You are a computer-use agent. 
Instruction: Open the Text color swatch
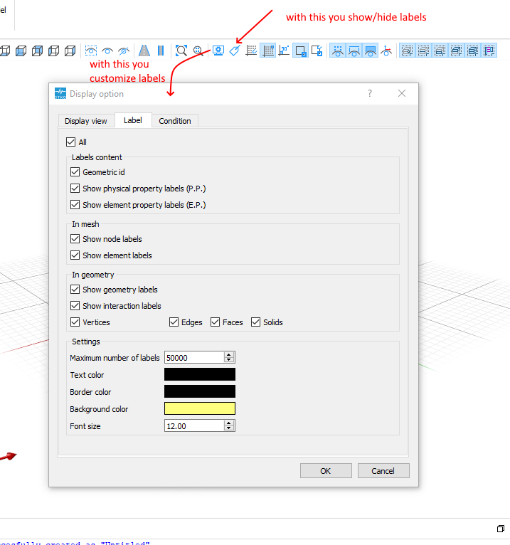(200, 374)
